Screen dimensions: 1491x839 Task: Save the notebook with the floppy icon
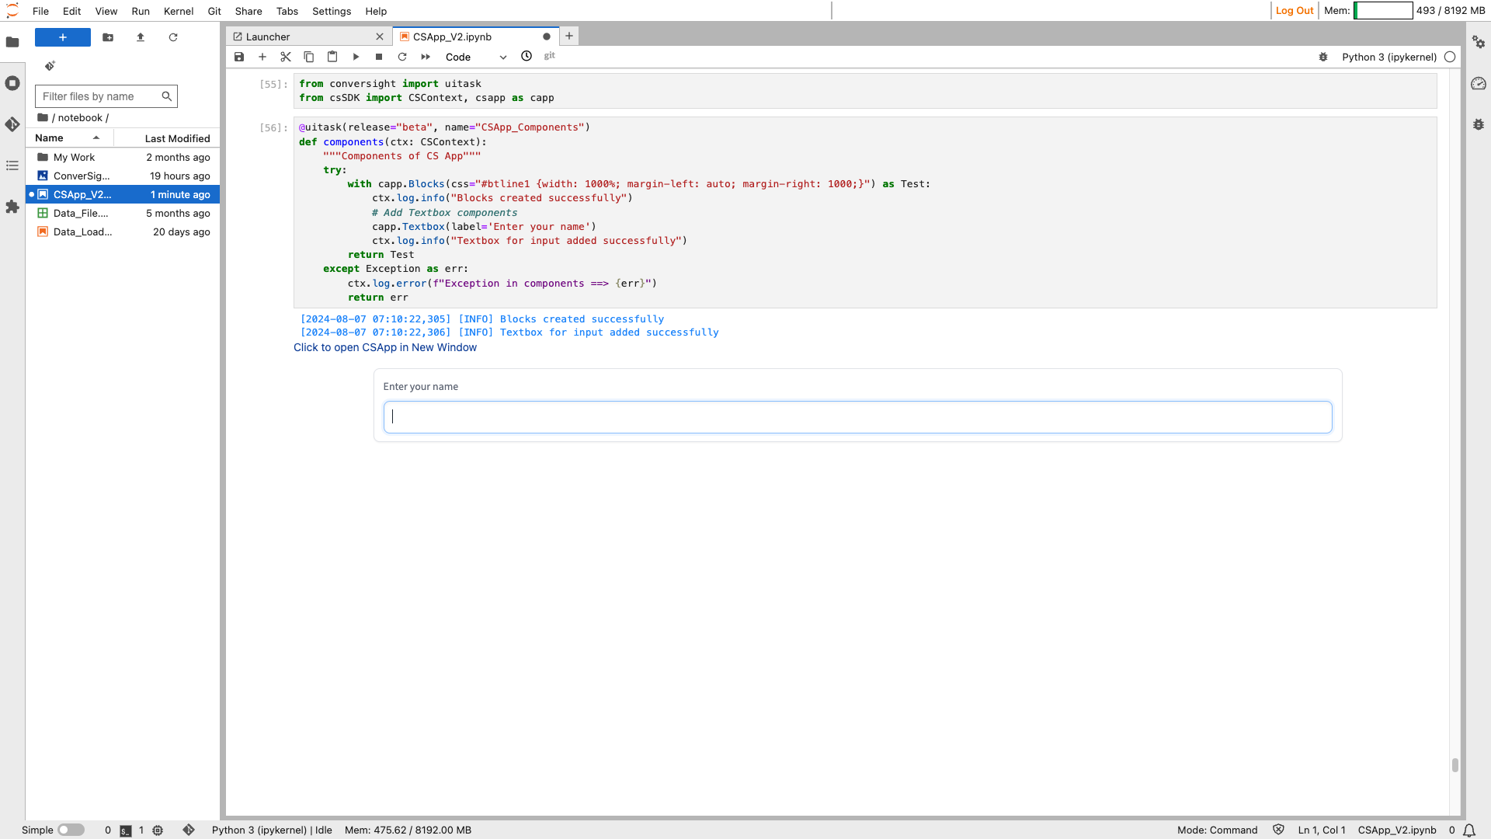pos(239,57)
